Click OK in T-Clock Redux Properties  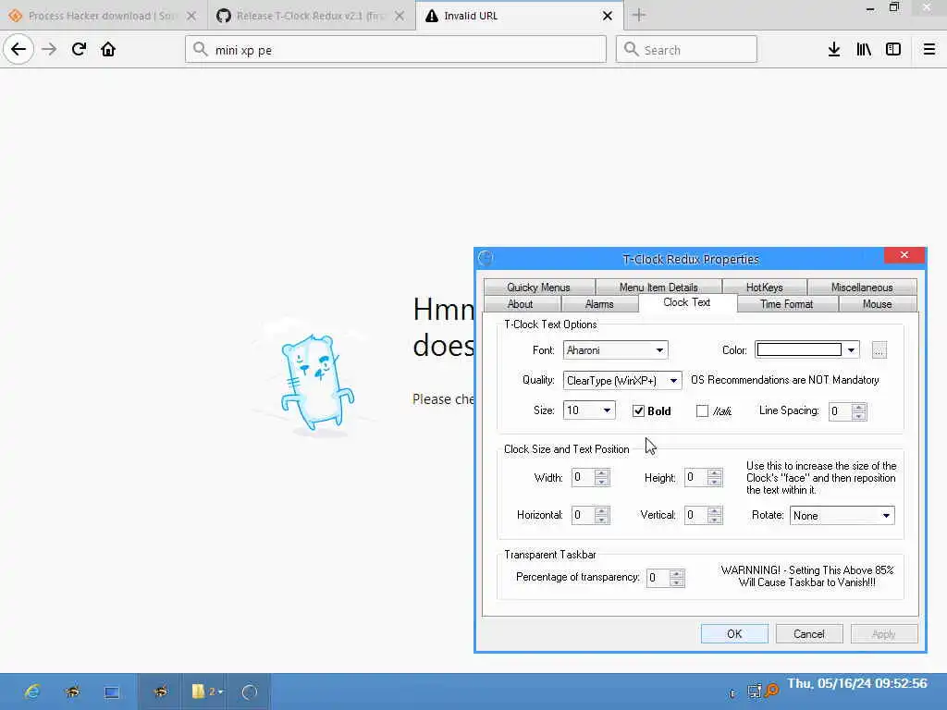[x=734, y=634]
